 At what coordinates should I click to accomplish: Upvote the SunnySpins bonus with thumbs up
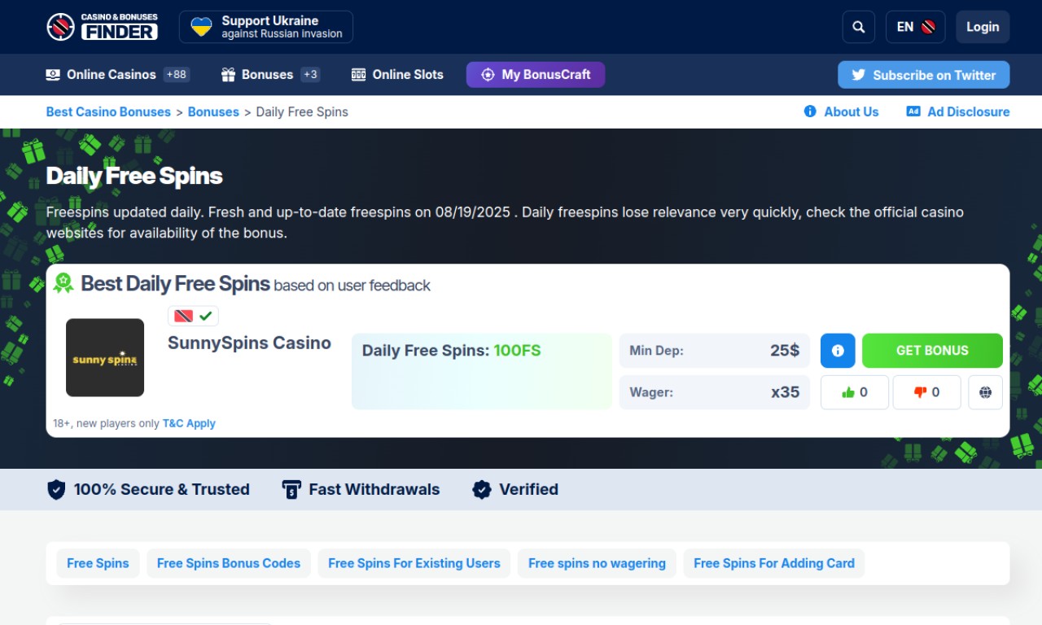pyautogui.click(x=855, y=392)
